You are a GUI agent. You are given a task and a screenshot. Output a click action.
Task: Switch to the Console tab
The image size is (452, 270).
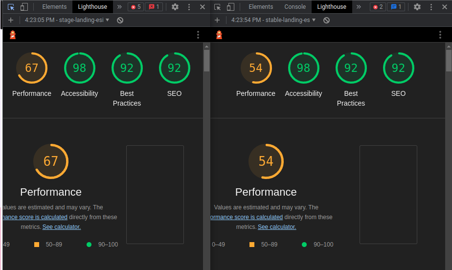click(x=295, y=7)
